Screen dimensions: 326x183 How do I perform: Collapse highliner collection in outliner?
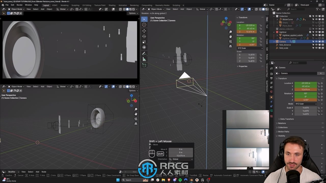coord(274,32)
